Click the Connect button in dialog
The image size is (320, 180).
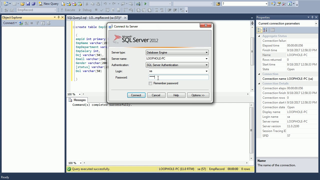(x=136, y=95)
